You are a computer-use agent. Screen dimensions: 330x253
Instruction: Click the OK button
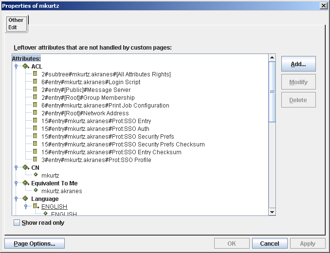pyautogui.click(x=232, y=244)
